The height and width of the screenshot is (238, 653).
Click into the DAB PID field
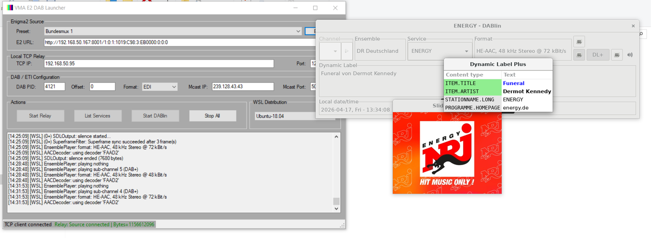tap(55, 87)
